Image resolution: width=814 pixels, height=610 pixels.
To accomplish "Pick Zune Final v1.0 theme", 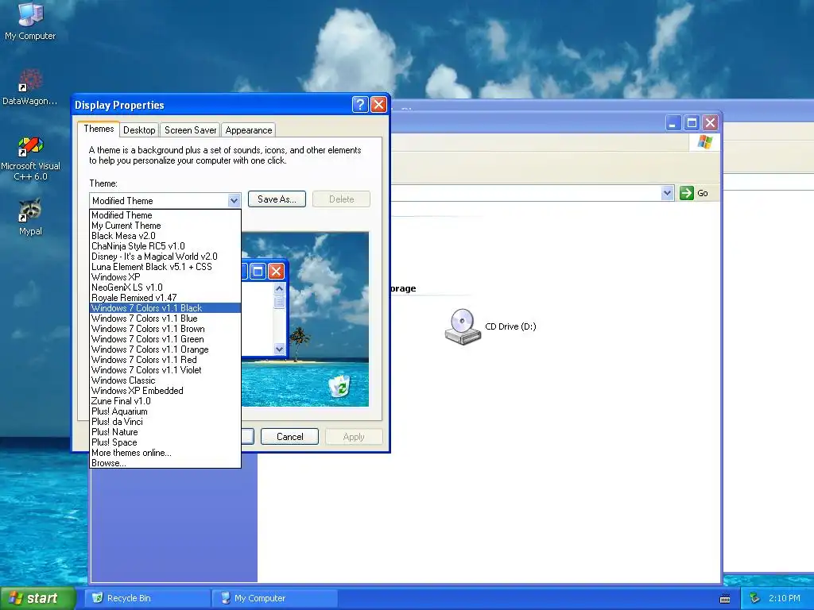I will click(165, 401).
